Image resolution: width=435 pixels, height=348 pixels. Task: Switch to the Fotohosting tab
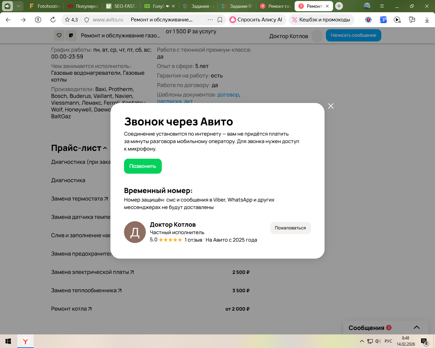45,6
